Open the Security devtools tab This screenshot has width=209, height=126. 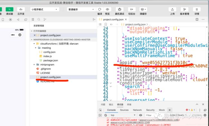[x=150, y=110]
